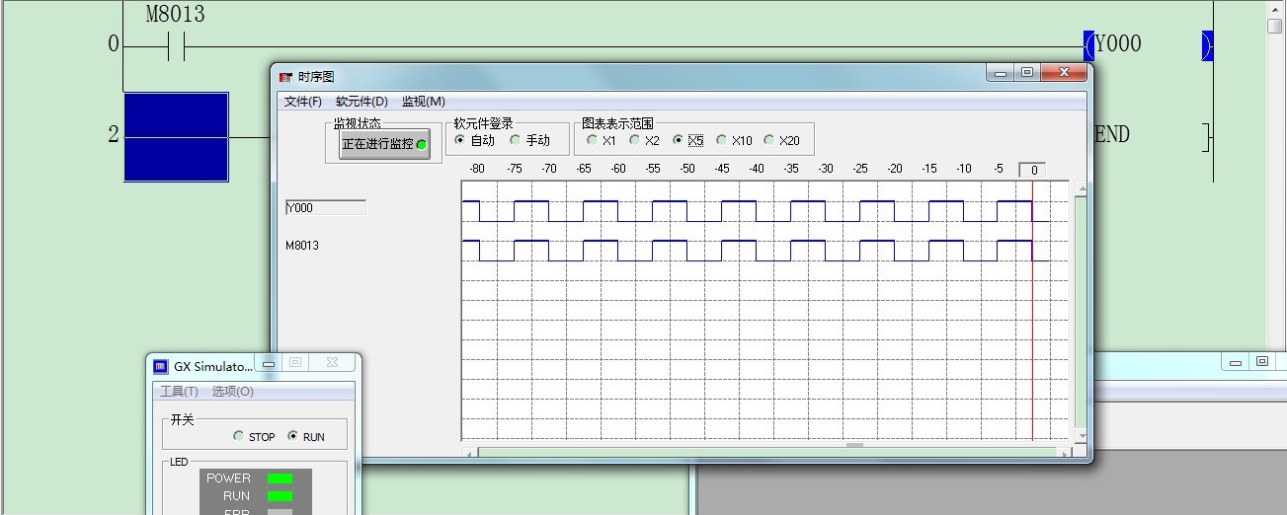Image resolution: width=1287 pixels, height=515 pixels.
Task: Click the timing chart horizontal scrollbar
Action: pos(766,452)
